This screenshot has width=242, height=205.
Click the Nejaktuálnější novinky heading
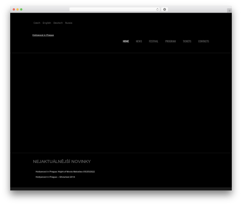pos(62,161)
